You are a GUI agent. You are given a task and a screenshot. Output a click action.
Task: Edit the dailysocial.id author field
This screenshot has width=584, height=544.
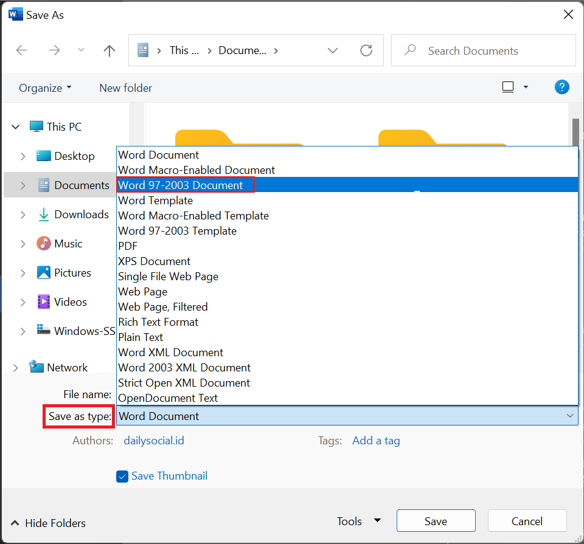[x=154, y=441]
